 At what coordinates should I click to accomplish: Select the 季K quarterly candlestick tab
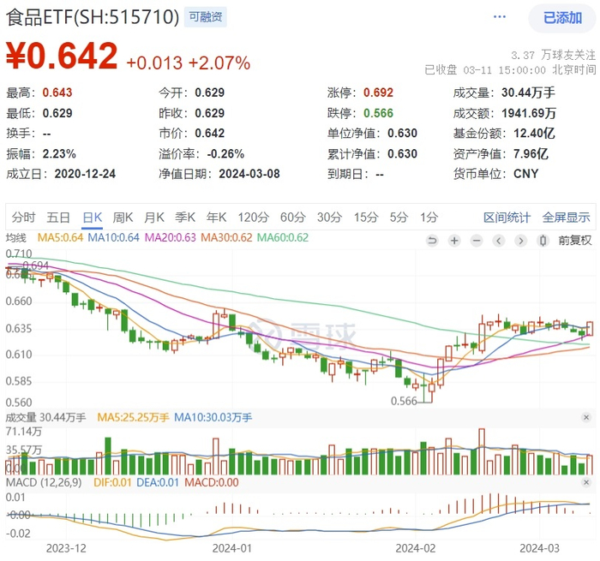(185, 218)
